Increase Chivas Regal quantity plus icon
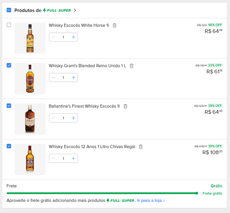The height and width of the screenshot is (213, 230). (74, 158)
